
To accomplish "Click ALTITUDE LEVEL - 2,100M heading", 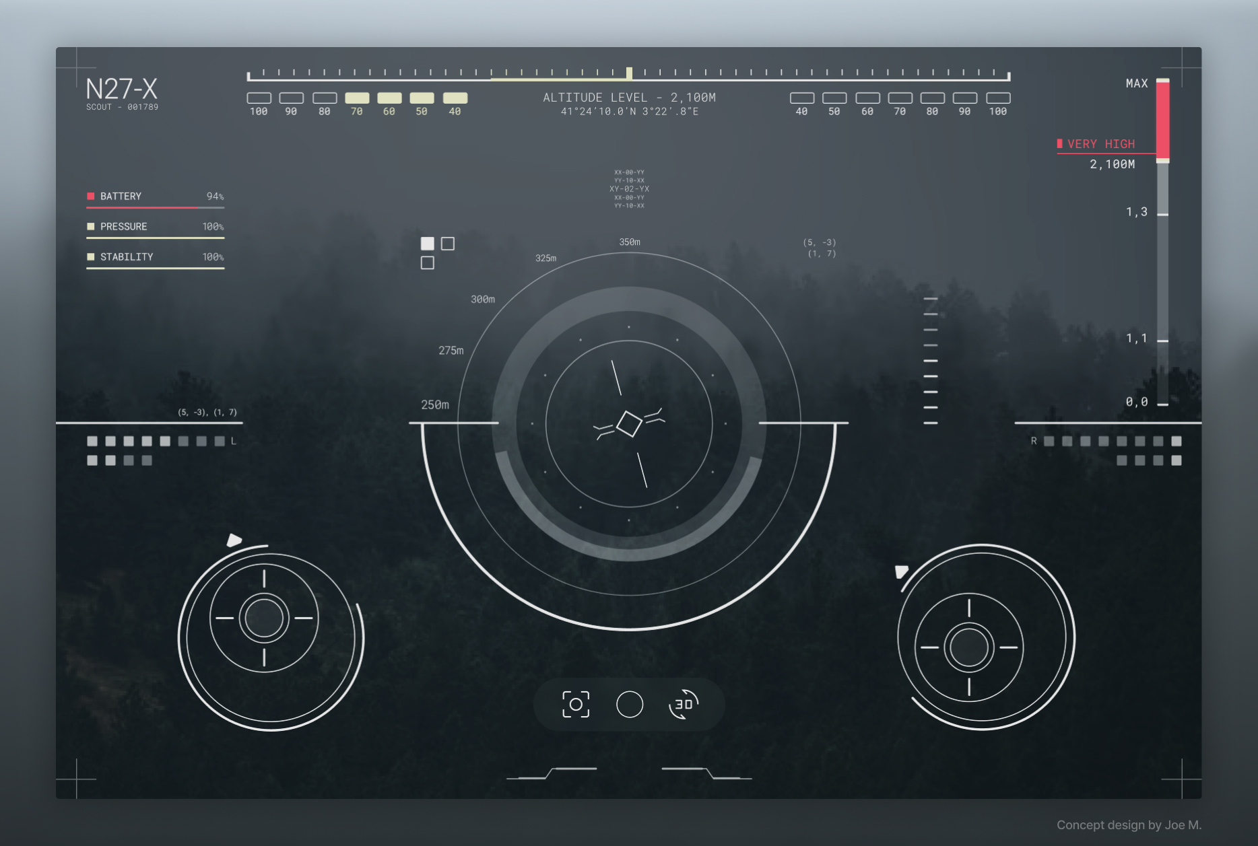I will (629, 98).
